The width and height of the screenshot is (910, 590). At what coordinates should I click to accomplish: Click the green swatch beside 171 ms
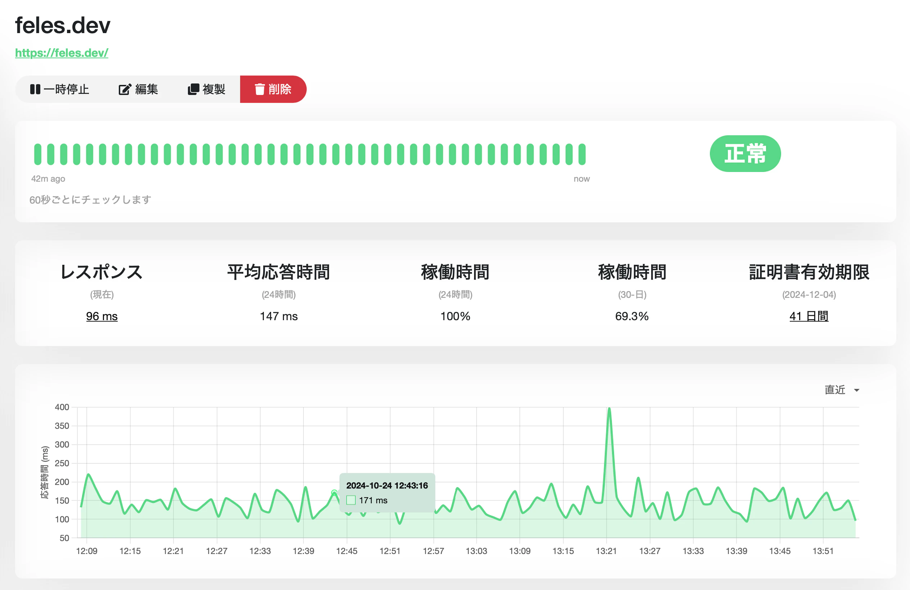351,500
